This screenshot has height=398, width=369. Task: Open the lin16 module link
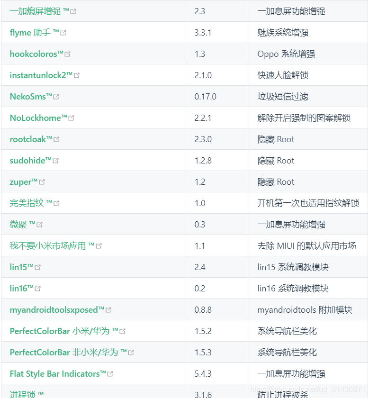point(25,289)
